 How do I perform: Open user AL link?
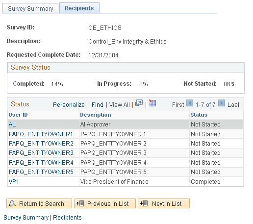pos(12,124)
